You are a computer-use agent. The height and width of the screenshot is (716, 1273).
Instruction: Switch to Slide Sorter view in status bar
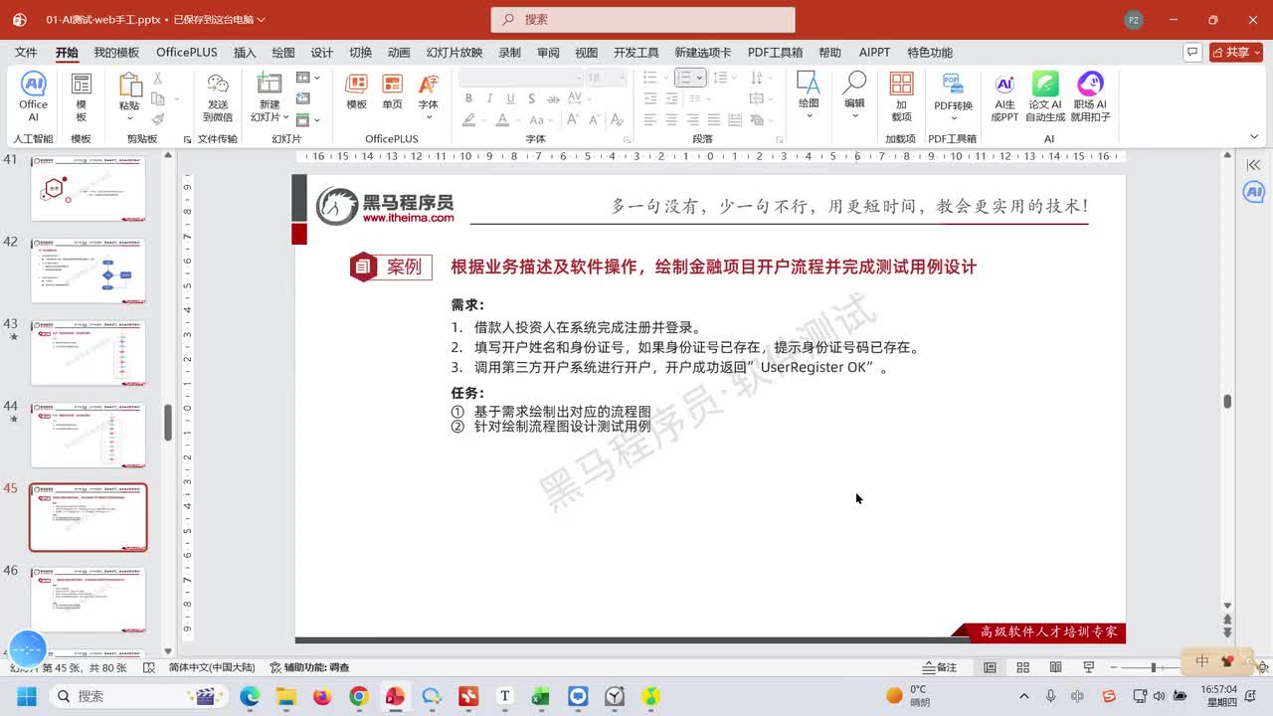pos(1022,667)
